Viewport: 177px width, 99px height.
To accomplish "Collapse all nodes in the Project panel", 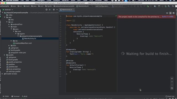I will [x=50, y=10].
